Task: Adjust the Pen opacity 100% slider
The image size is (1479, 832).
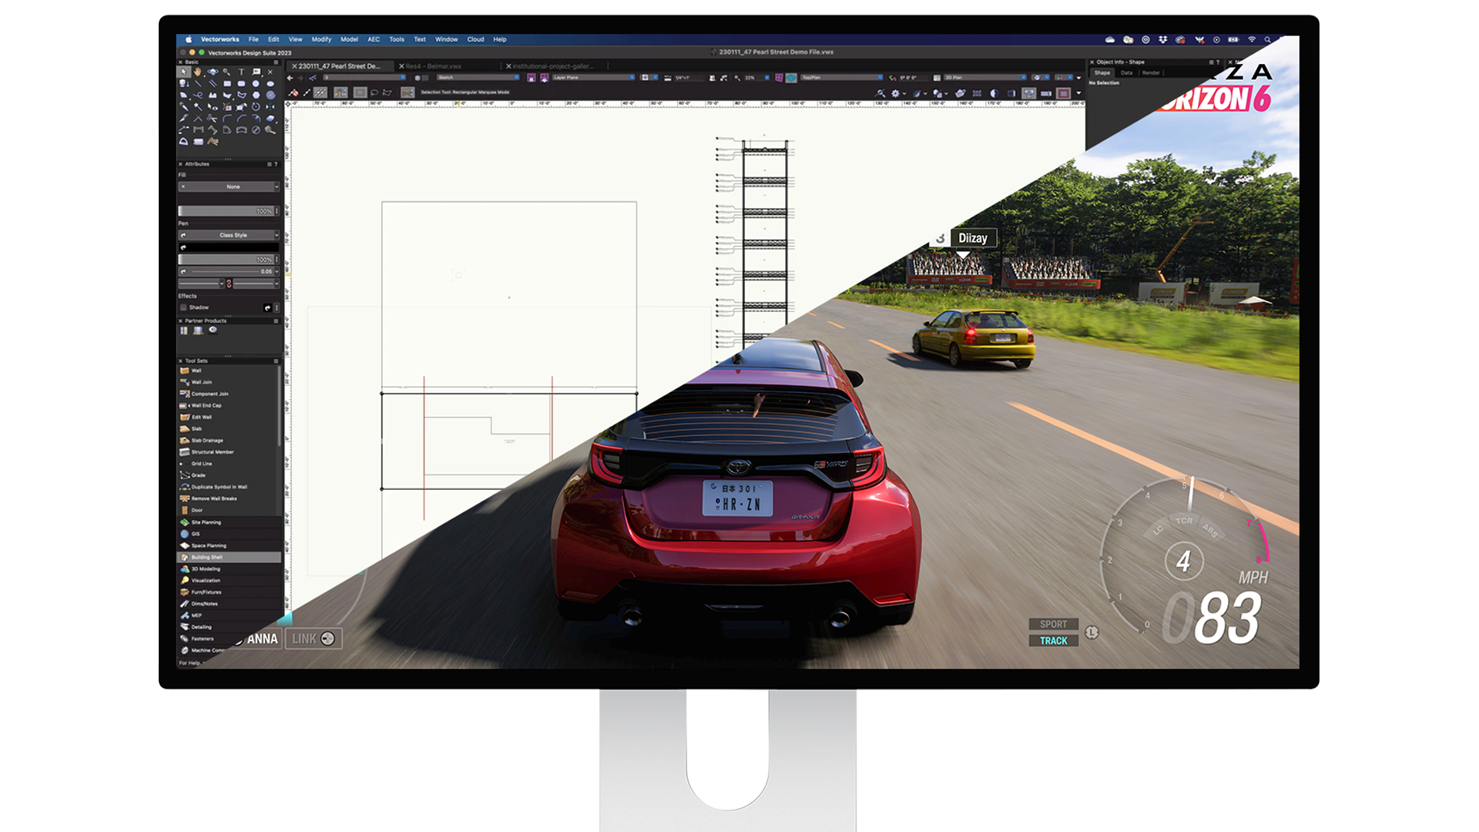Action: 226,260
